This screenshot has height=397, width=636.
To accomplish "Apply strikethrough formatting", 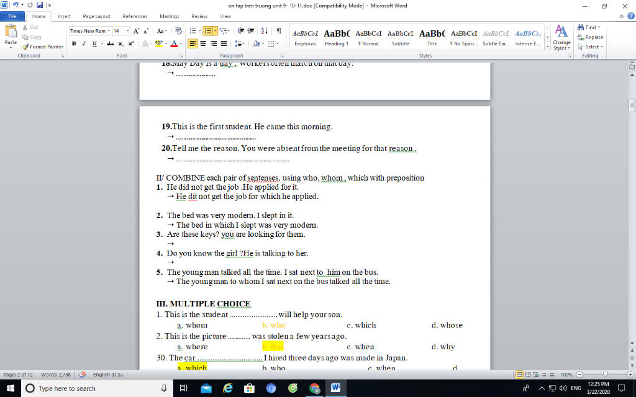I will click(x=110, y=43).
